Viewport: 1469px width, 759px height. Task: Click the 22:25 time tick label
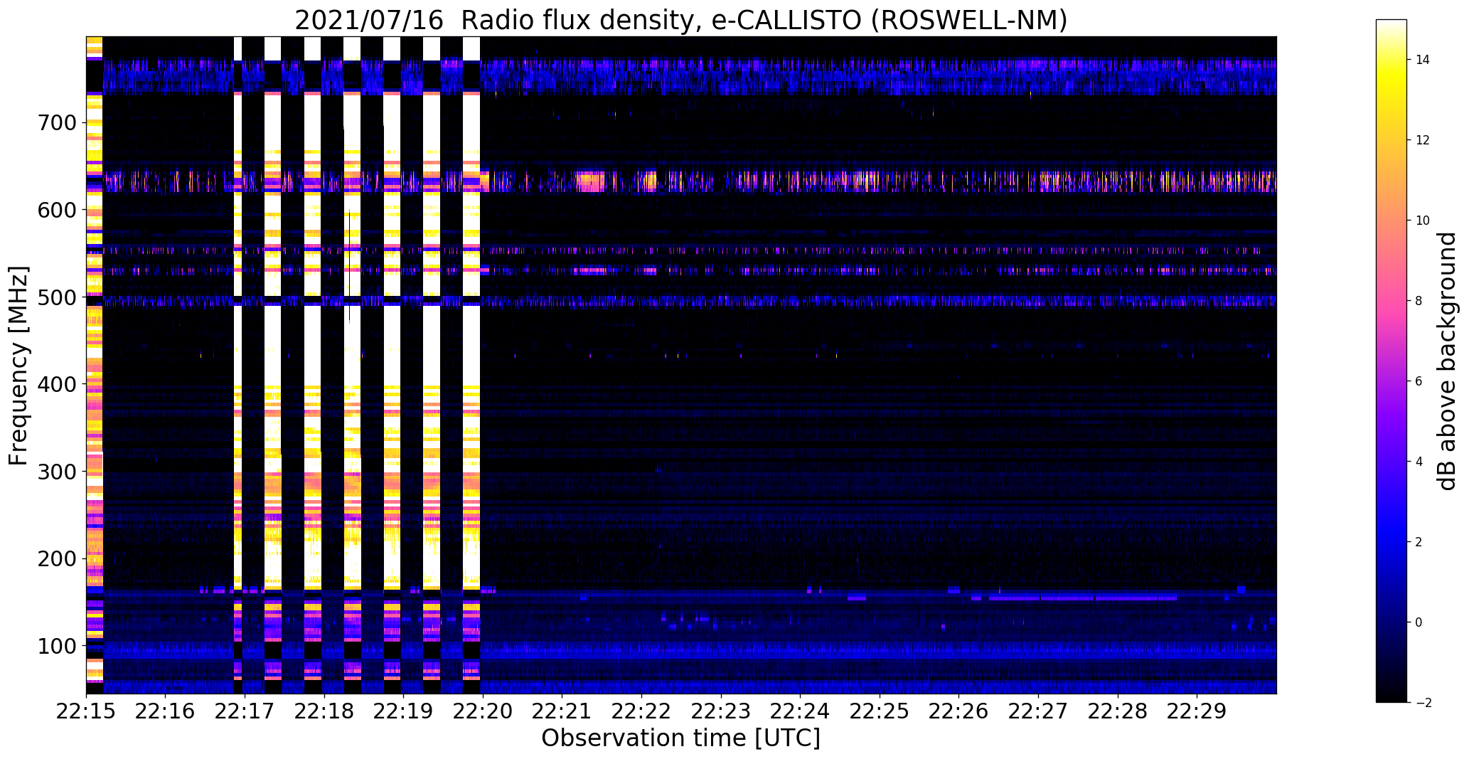click(880, 711)
